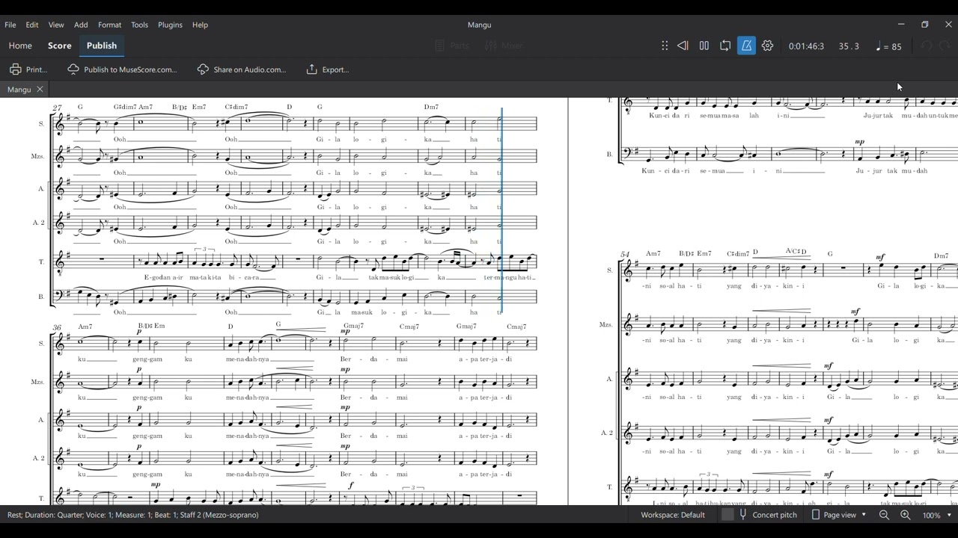Click the mf dynamic above the right-page soprano staff
This screenshot has width=958, height=538.
click(x=880, y=257)
